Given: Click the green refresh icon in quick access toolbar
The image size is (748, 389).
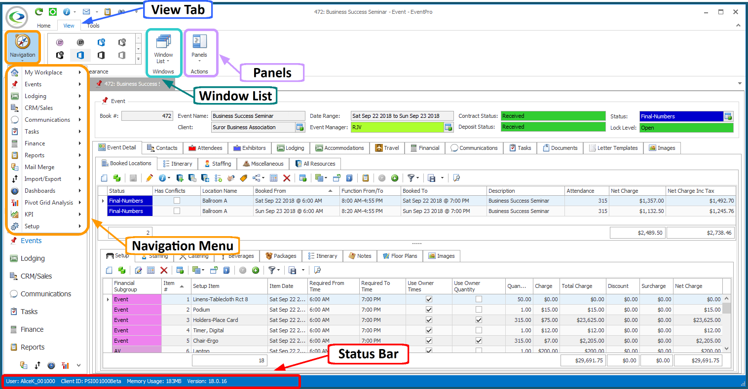Looking at the screenshot, I should click(x=38, y=11).
